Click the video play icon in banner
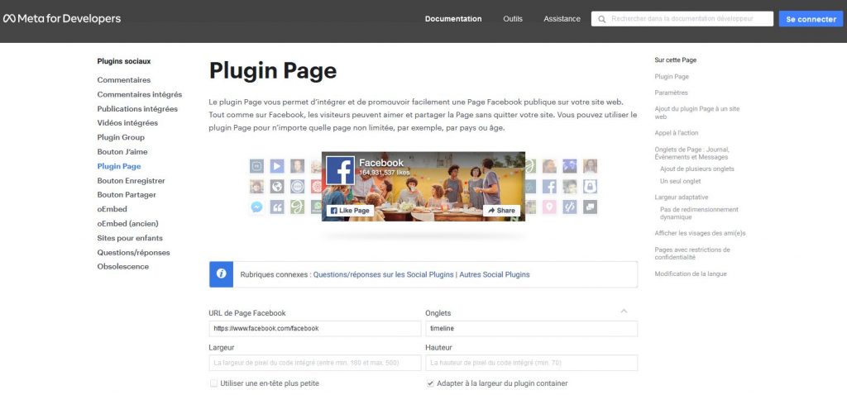 click(277, 165)
